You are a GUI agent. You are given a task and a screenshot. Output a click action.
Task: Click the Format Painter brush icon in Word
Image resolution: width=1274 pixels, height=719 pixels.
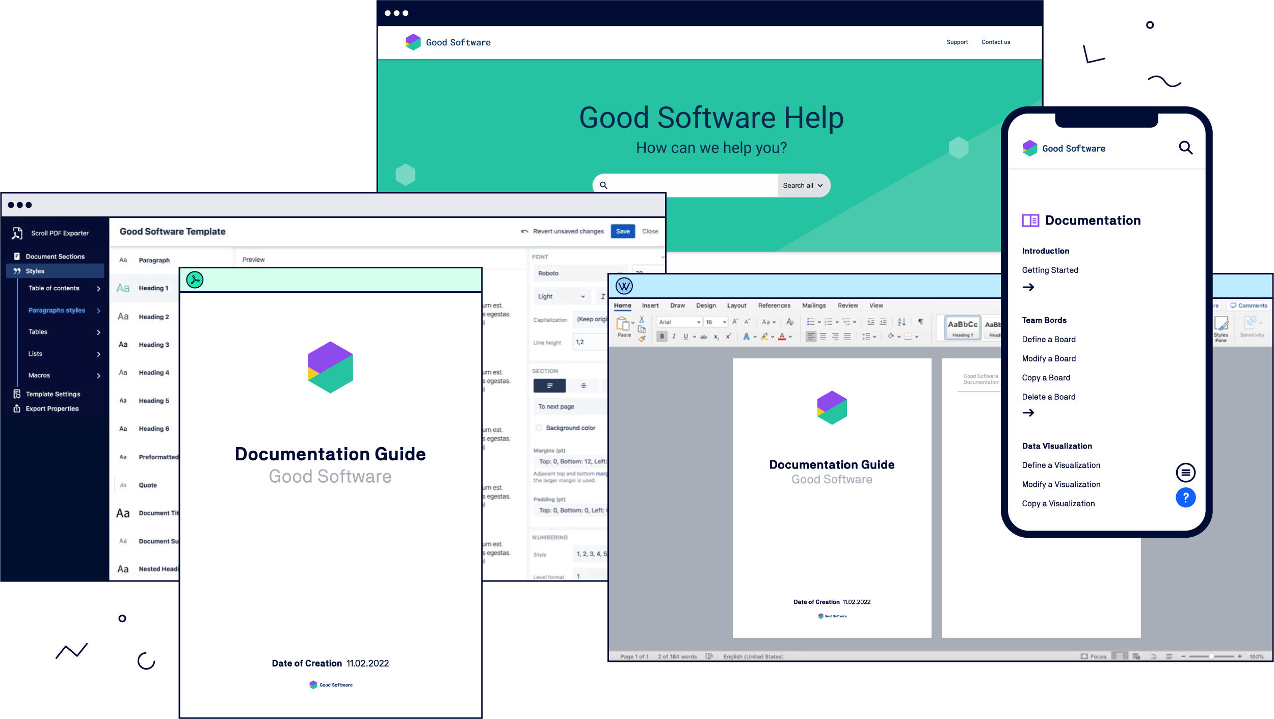642,339
